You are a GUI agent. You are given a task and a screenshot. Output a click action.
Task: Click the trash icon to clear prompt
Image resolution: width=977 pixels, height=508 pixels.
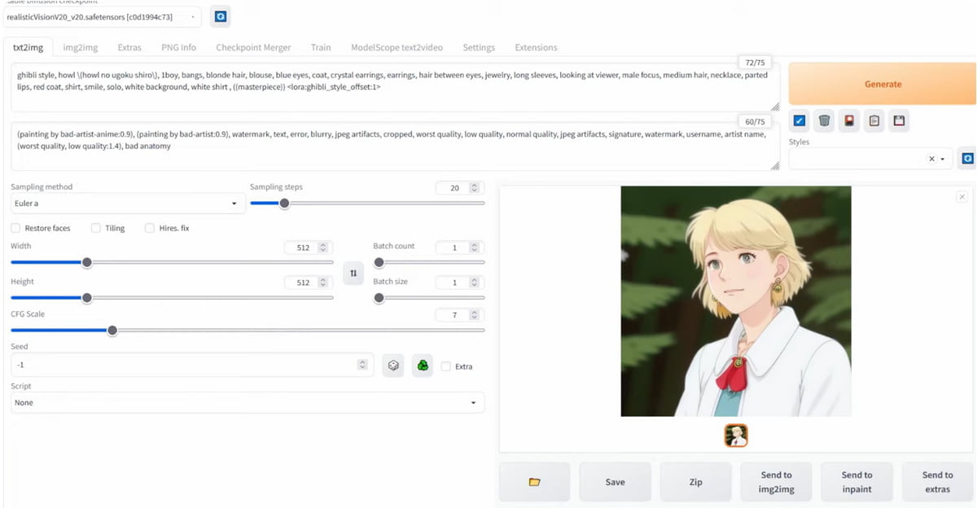pyautogui.click(x=824, y=121)
